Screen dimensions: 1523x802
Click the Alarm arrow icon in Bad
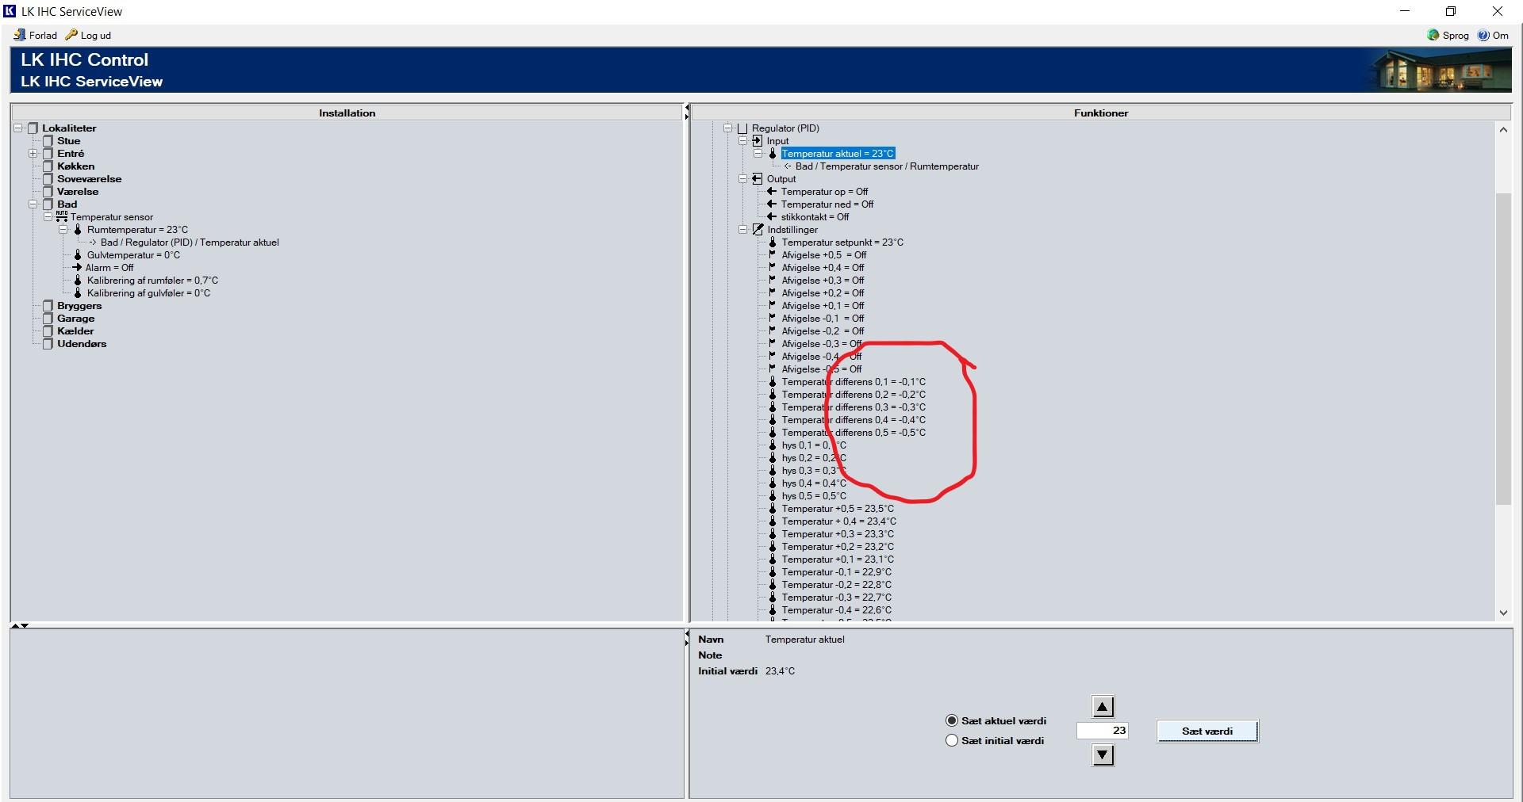click(x=77, y=268)
